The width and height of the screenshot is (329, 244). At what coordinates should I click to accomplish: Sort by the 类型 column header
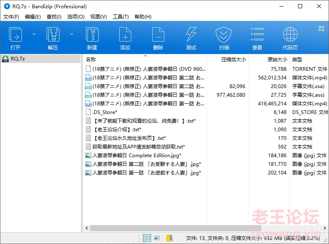297,60
